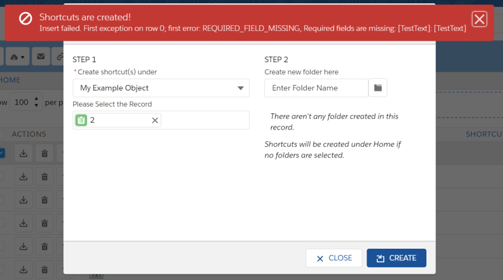Click the HOME breadcrumb link
The image size is (503, 280).
pyautogui.click(x=10, y=80)
